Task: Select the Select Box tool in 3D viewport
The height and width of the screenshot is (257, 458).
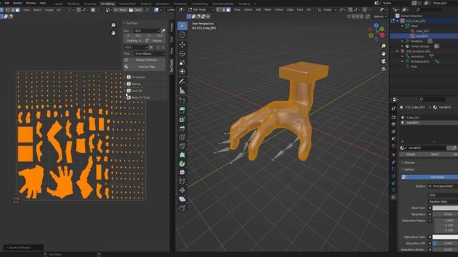Action: click(182, 26)
